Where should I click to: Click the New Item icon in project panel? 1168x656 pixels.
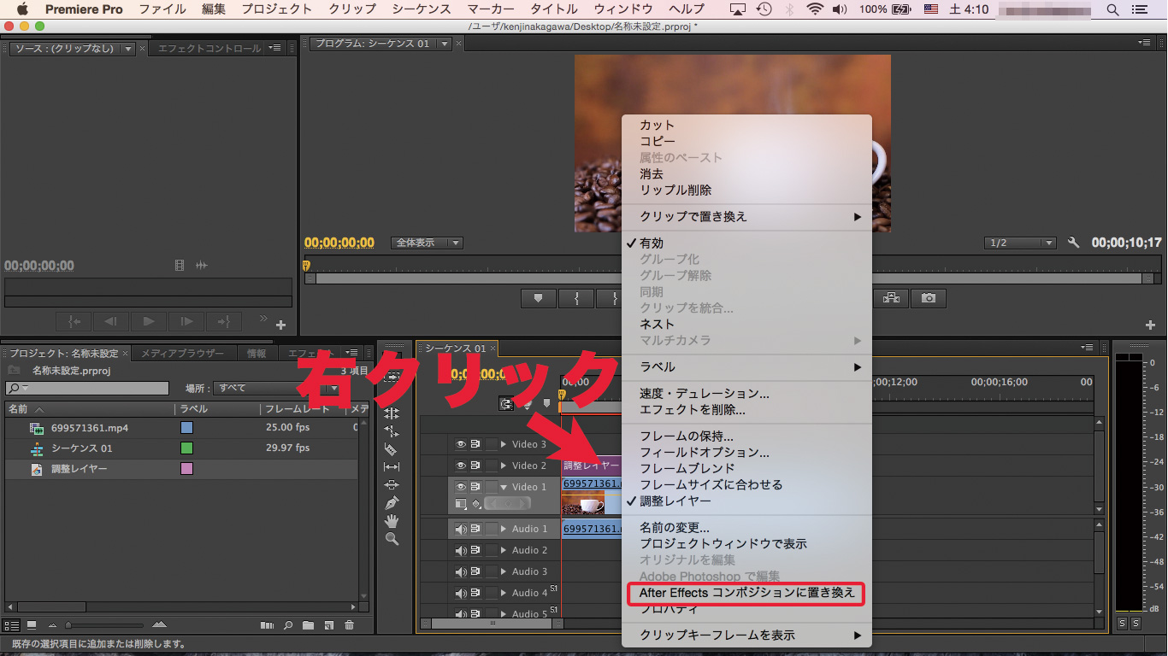click(328, 625)
